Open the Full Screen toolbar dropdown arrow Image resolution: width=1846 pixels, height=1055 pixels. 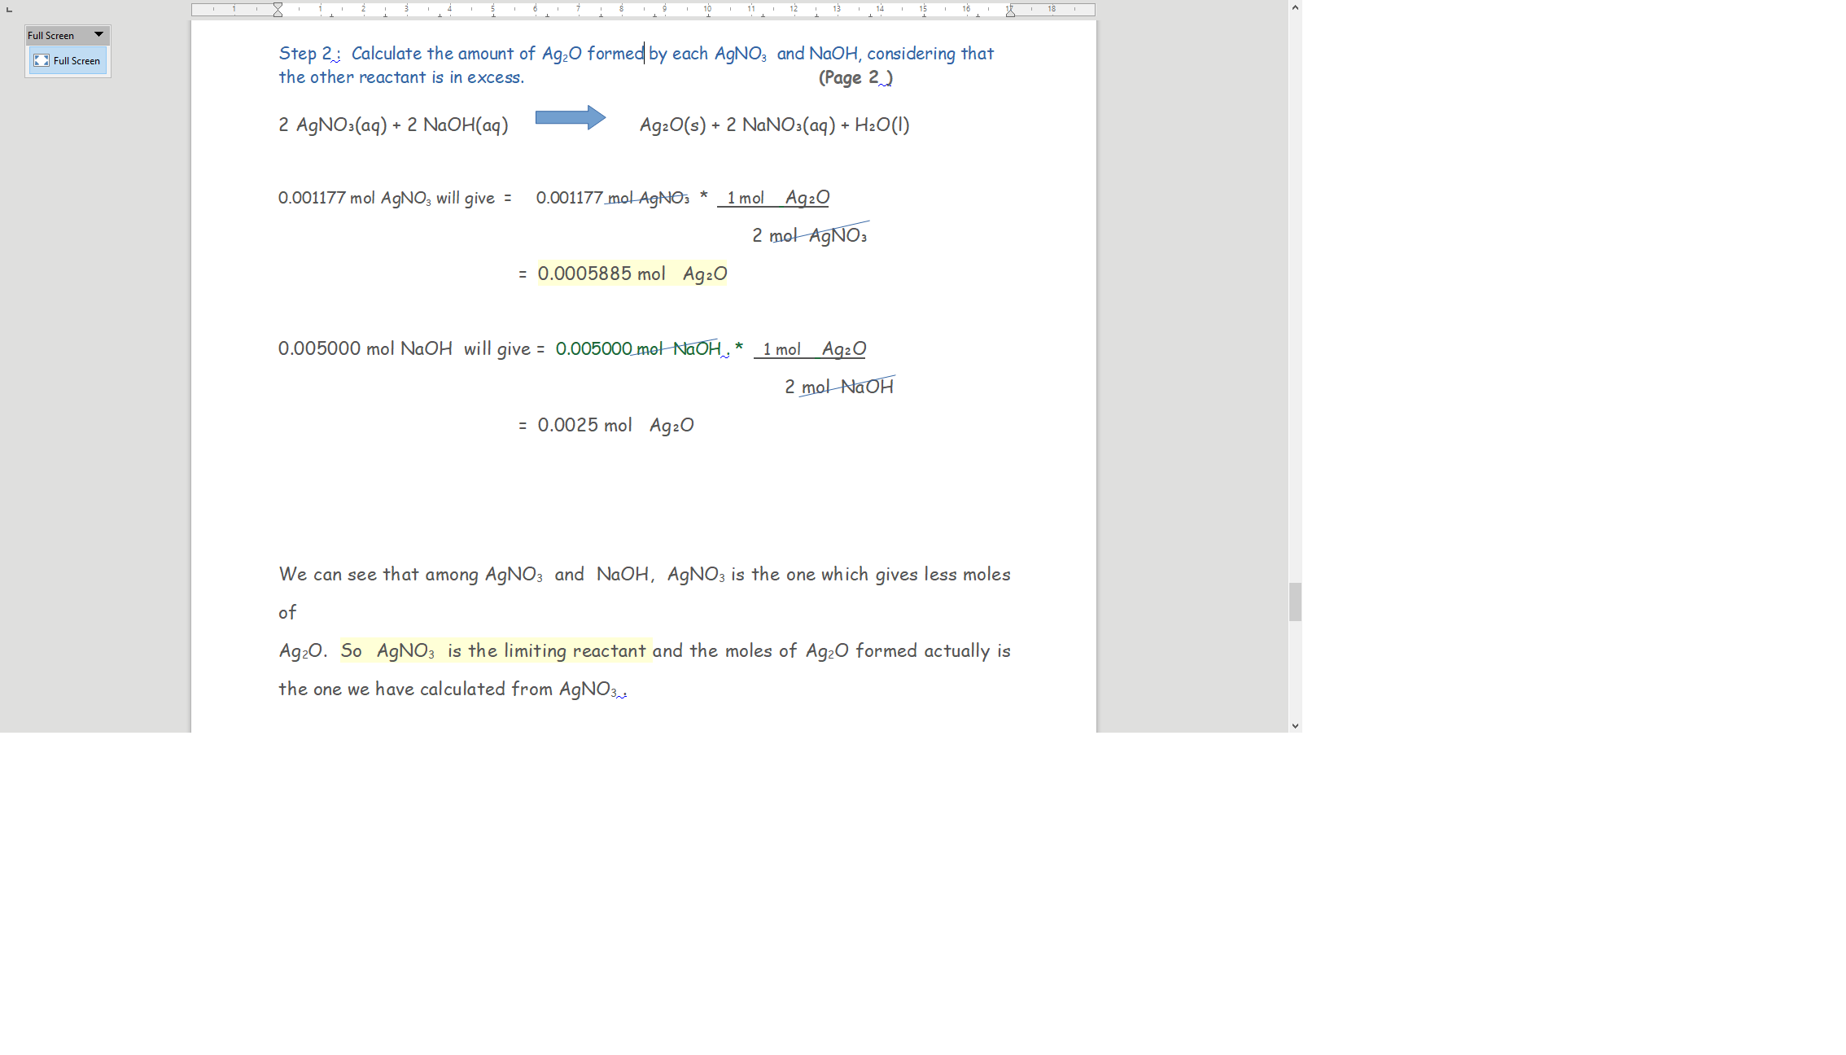(x=98, y=35)
